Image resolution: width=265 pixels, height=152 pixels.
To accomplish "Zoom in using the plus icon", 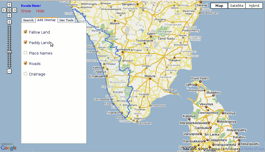I will point(9,22).
